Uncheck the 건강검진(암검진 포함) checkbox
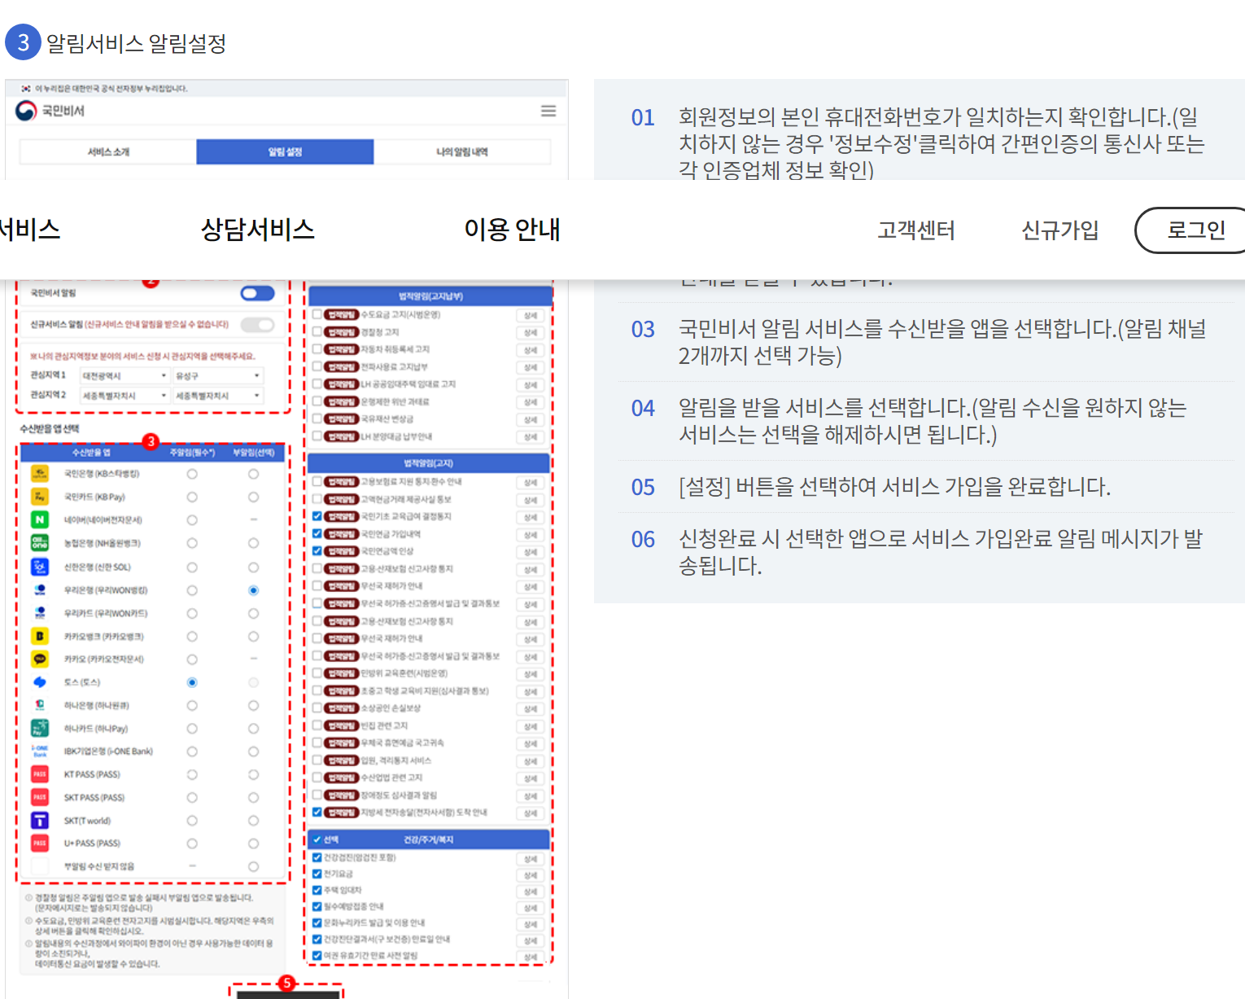The width and height of the screenshot is (1245, 999). coord(317,857)
